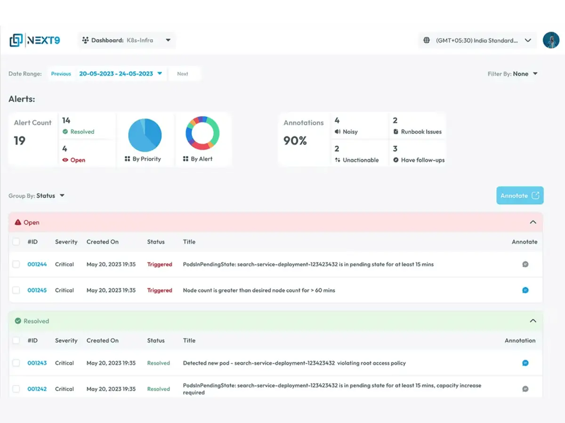The height and width of the screenshot is (423, 565).
Task: Check the select-all box in Open table header
Action: [x=16, y=242]
